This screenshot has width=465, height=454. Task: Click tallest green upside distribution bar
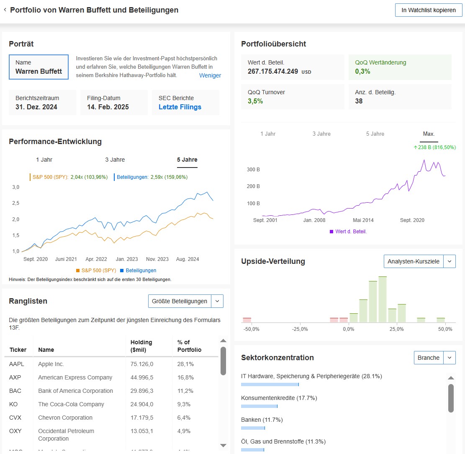coord(383,299)
